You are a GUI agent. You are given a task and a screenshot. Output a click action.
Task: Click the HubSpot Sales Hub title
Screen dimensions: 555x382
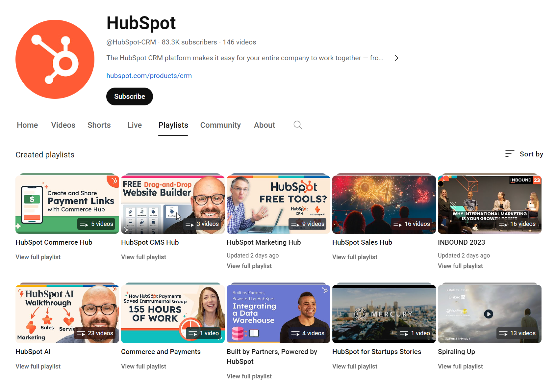[x=362, y=242]
